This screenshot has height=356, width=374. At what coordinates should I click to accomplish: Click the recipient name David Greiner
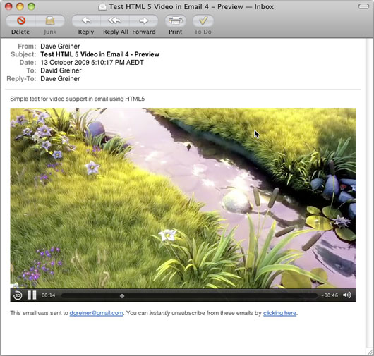point(61,70)
